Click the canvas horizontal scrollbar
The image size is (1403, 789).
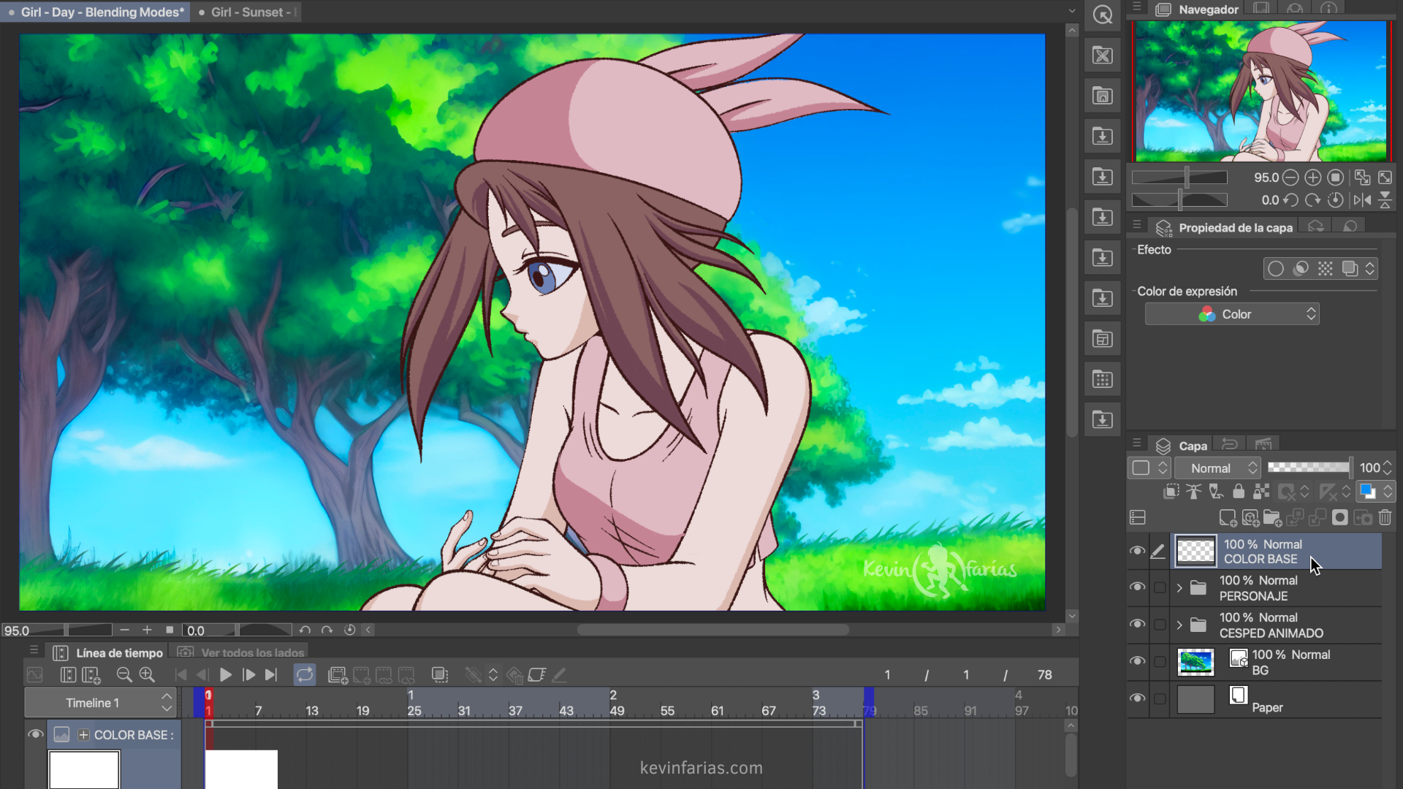pyautogui.click(x=712, y=630)
